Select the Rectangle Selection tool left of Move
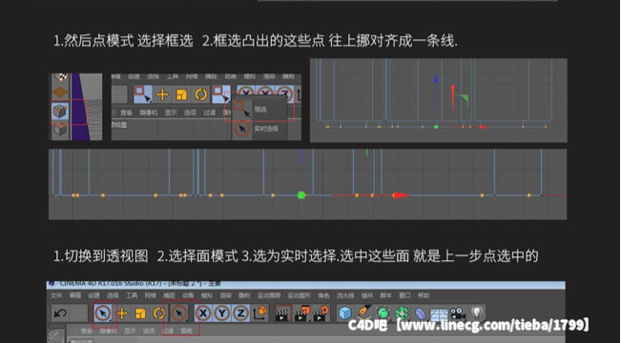The height and width of the screenshot is (343, 621). [142, 94]
